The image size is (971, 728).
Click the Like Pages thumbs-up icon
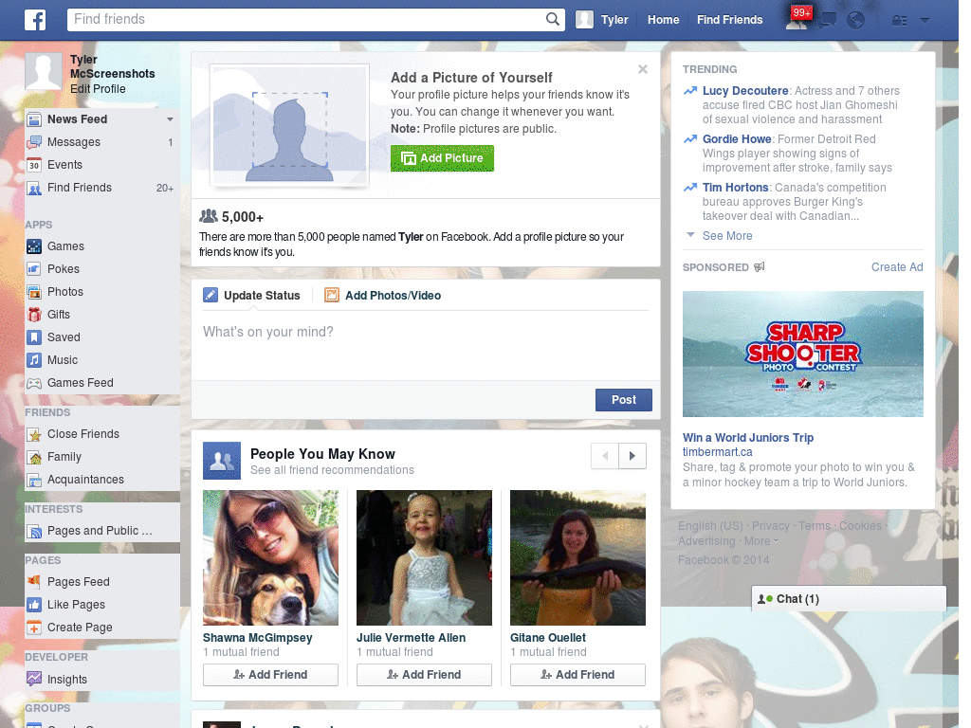tap(34, 605)
